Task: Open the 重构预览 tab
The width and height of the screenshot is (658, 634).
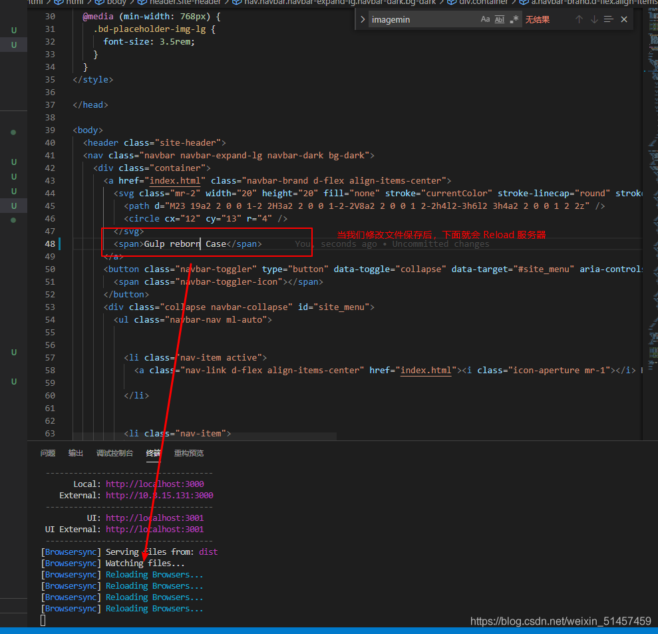Action: pos(189,453)
